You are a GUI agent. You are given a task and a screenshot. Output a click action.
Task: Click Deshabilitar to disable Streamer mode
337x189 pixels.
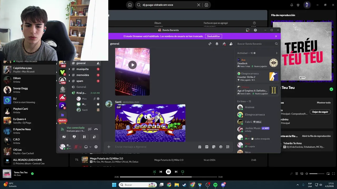213,36
